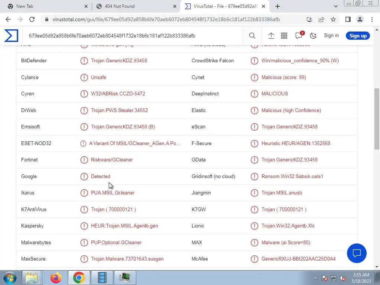Click the page vertical scrollbar thumb

pyautogui.click(x=377, y=119)
